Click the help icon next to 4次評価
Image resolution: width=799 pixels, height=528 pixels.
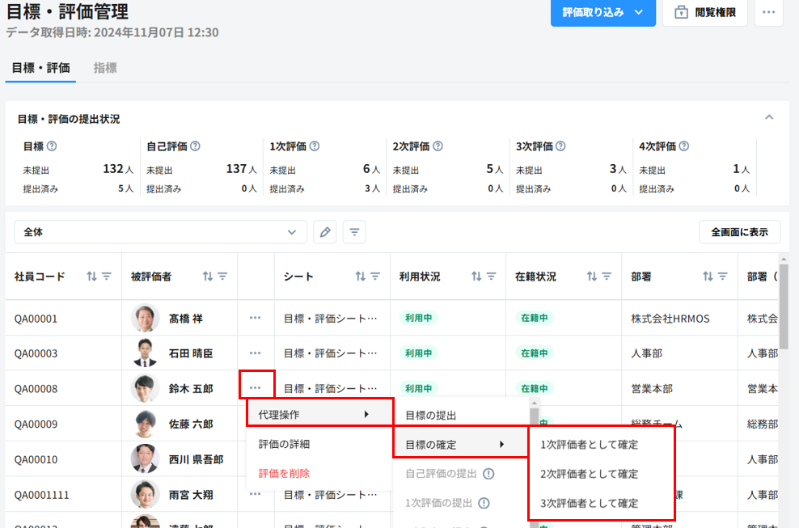coord(684,146)
